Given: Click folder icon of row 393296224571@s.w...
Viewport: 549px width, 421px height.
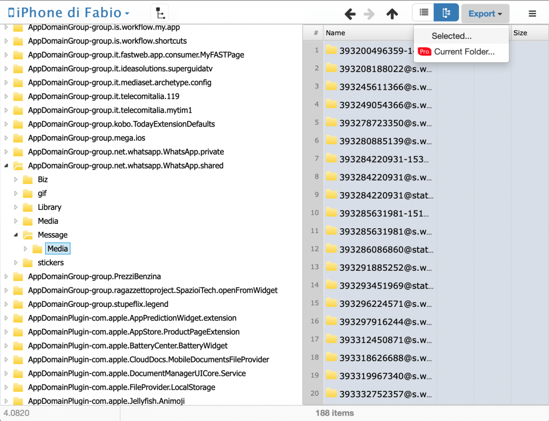Looking at the screenshot, I should 331,303.
